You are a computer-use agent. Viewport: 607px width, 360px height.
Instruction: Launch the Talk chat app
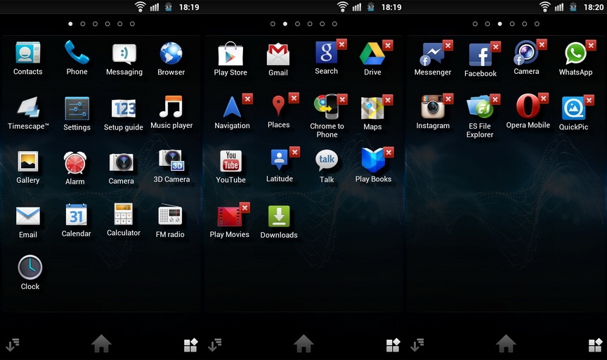coord(327,160)
